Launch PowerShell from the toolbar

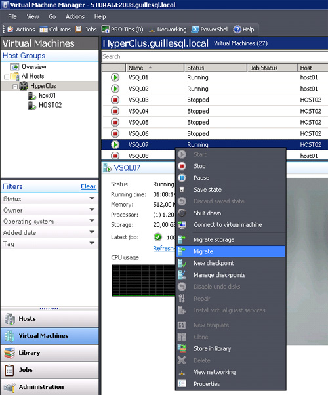(195, 30)
